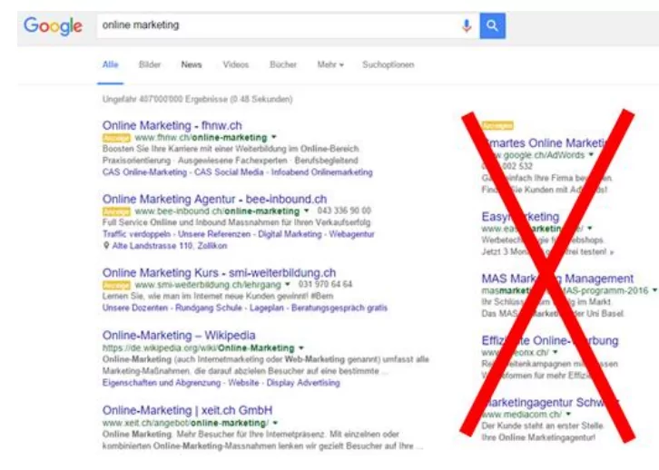Switch to the News tab
659x470 pixels.
click(x=192, y=64)
